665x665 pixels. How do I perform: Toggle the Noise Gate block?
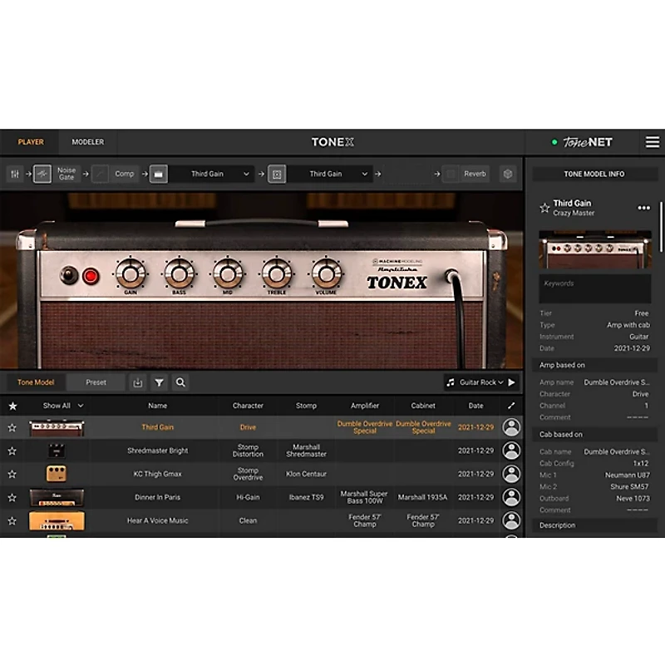tap(42, 174)
